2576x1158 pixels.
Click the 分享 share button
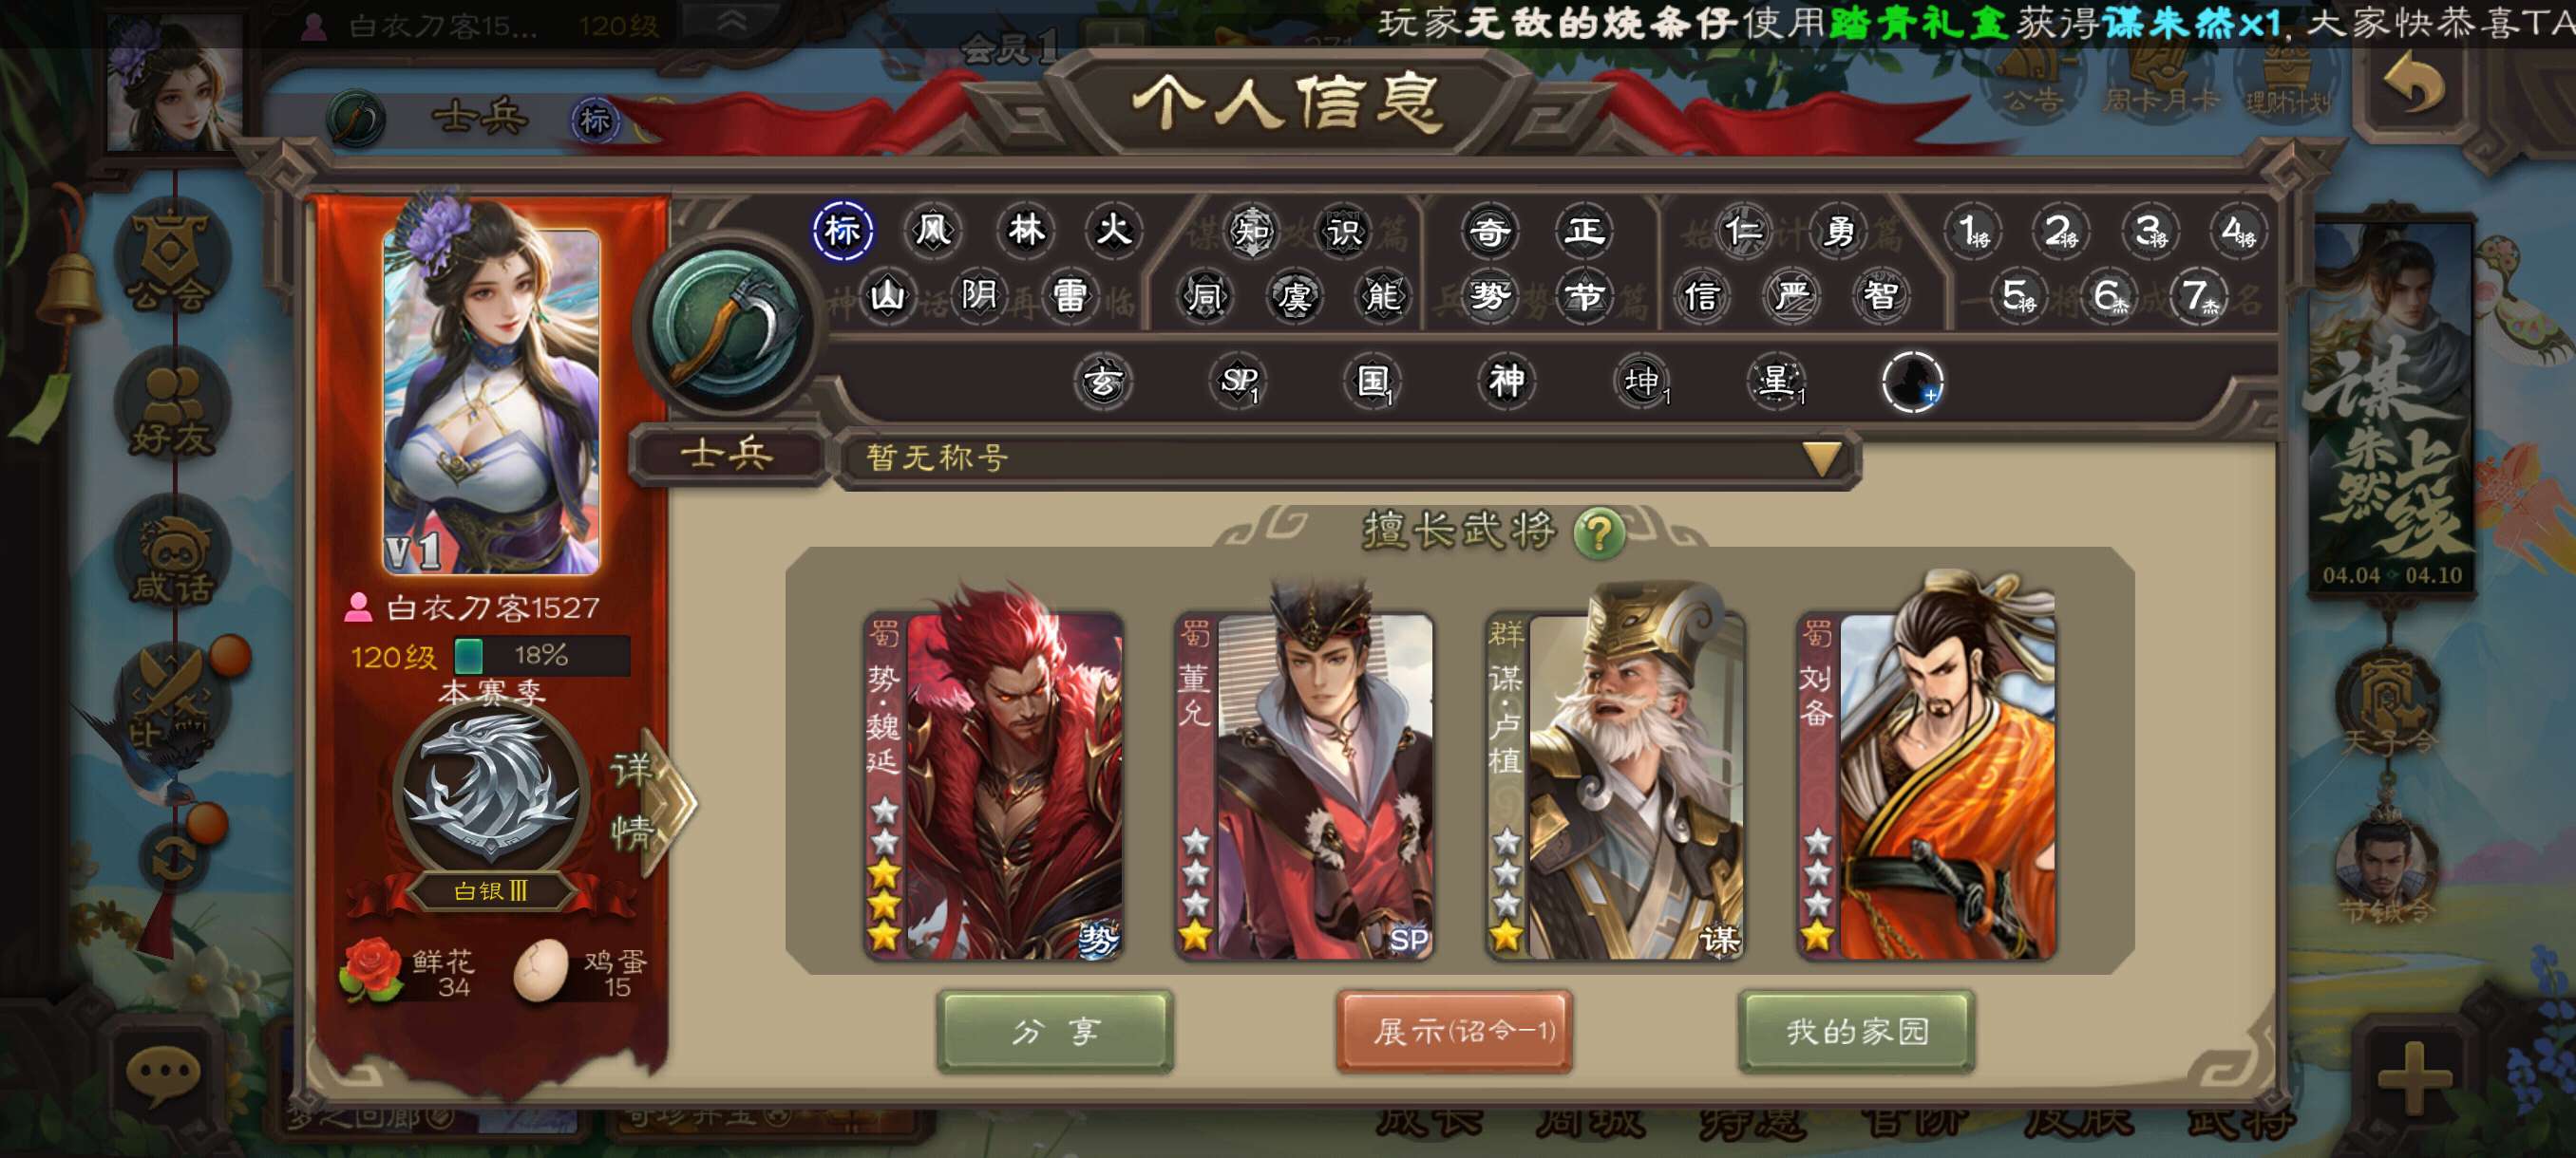tap(1055, 1031)
